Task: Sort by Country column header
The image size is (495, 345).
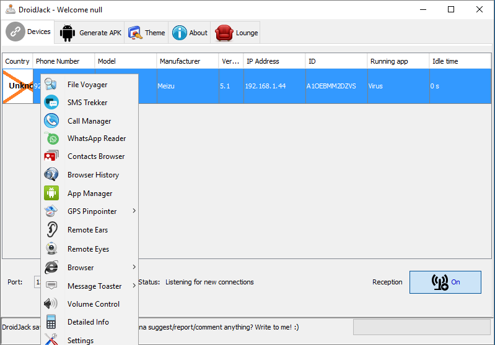Action: [17, 61]
